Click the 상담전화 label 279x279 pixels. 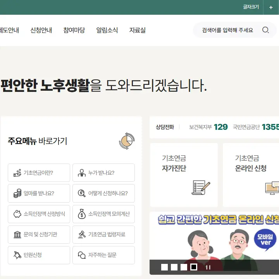coord(165,127)
